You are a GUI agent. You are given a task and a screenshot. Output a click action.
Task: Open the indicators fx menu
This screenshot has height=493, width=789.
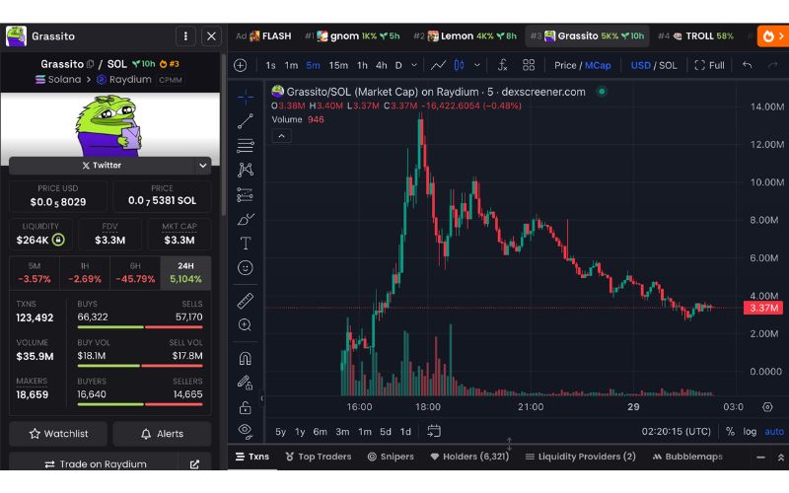coord(502,65)
